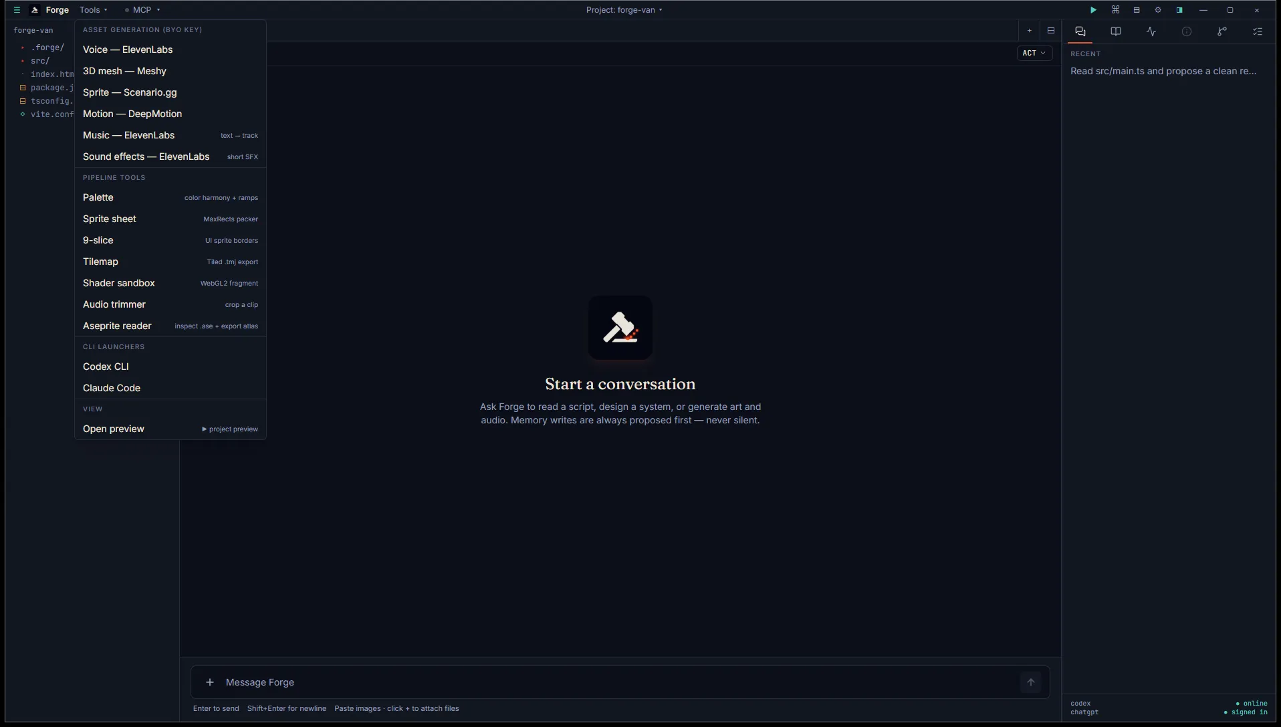
Task: Open vite.config file in file tree
Action: point(47,114)
